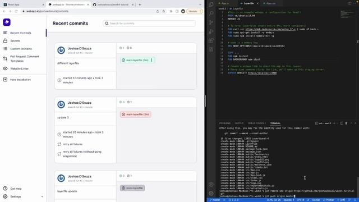359x202 pixels.
Task: Kill the terminal with trash icon
Action: point(346,123)
